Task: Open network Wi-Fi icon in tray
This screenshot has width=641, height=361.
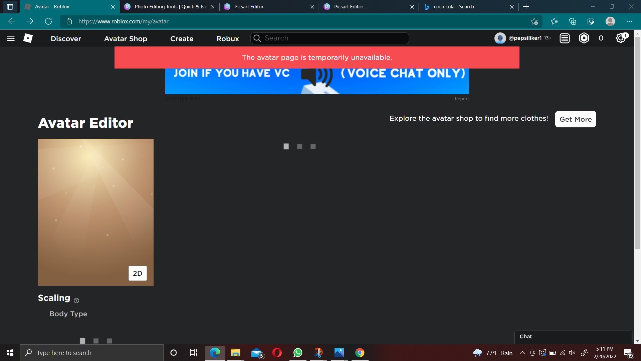Action: tap(563, 353)
